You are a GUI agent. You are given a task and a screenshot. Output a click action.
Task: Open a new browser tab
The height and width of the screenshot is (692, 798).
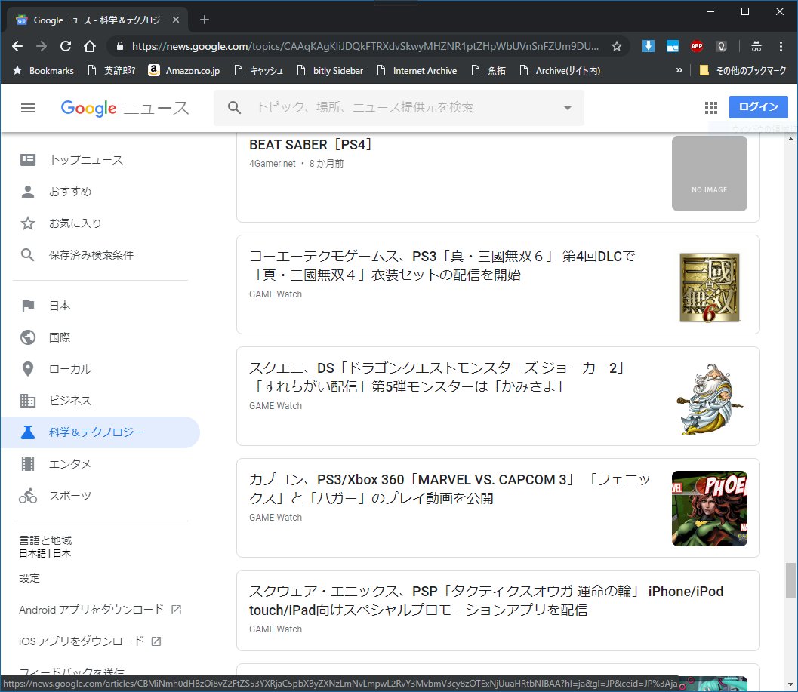tap(205, 20)
